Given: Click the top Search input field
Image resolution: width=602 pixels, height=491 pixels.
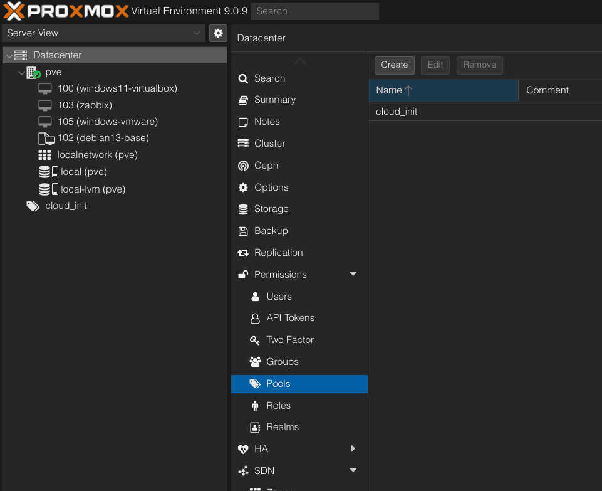Looking at the screenshot, I should [x=315, y=11].
